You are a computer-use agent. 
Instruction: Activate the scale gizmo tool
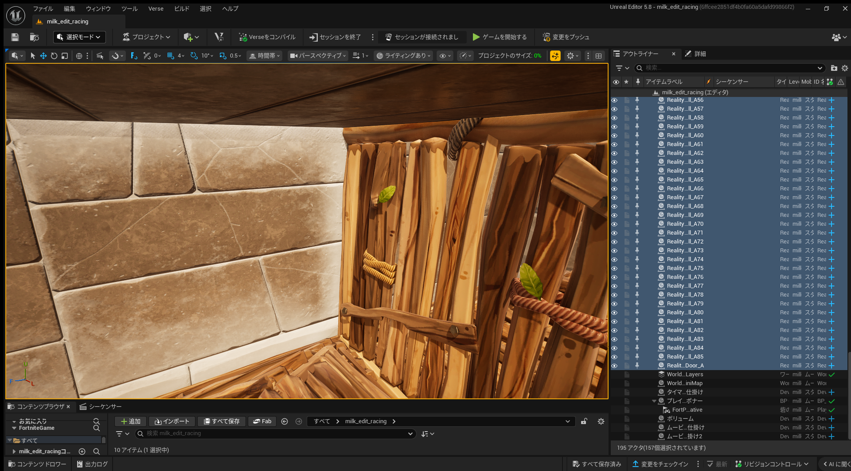coord(65,56)
